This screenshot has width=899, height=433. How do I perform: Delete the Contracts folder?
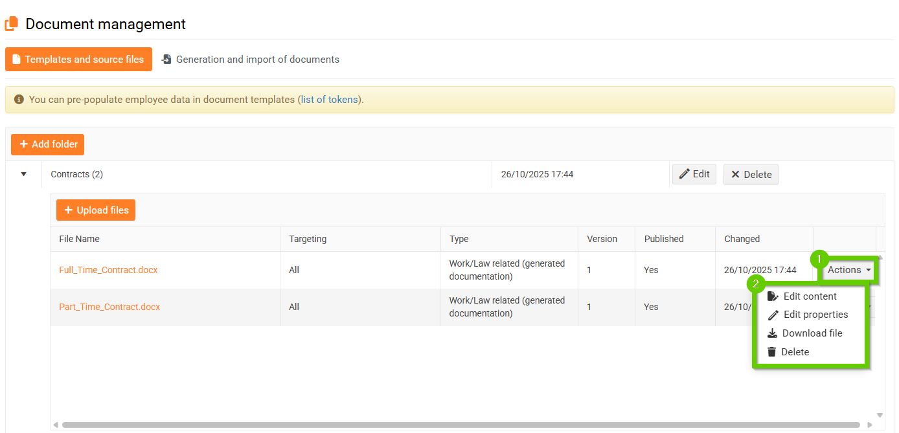coord(751,174)
